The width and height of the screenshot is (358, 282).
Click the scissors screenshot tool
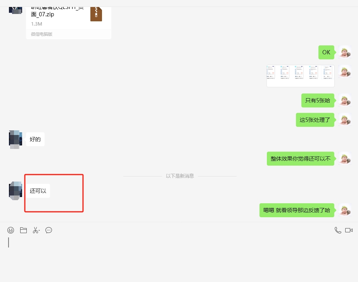point(35,230)
